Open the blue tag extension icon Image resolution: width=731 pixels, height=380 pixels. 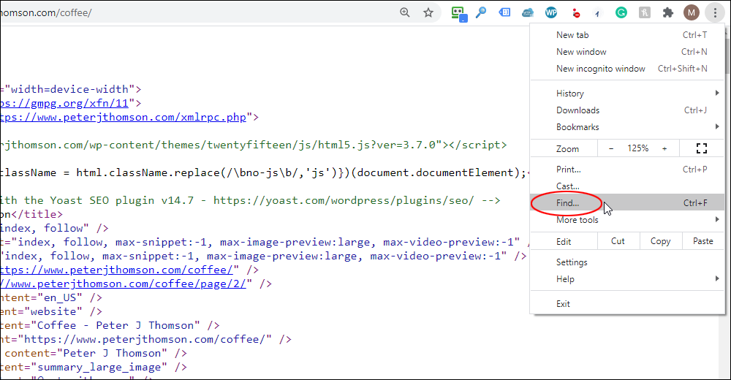[504, 12]
